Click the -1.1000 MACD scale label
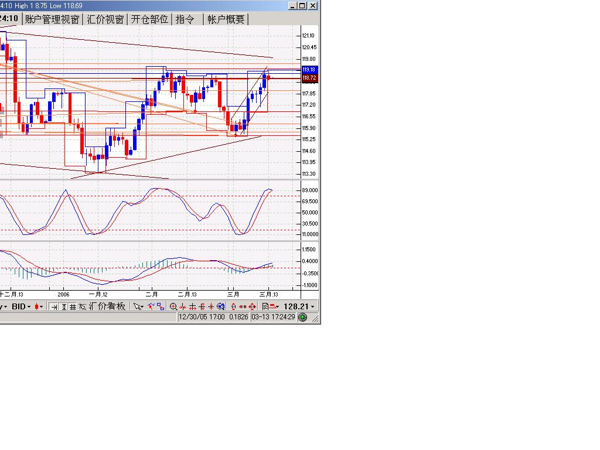 pyautogui.click(x=309, y=285)
